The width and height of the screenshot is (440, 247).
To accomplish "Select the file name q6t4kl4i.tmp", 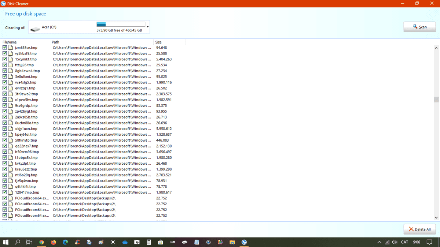I will tap(25, 187).
